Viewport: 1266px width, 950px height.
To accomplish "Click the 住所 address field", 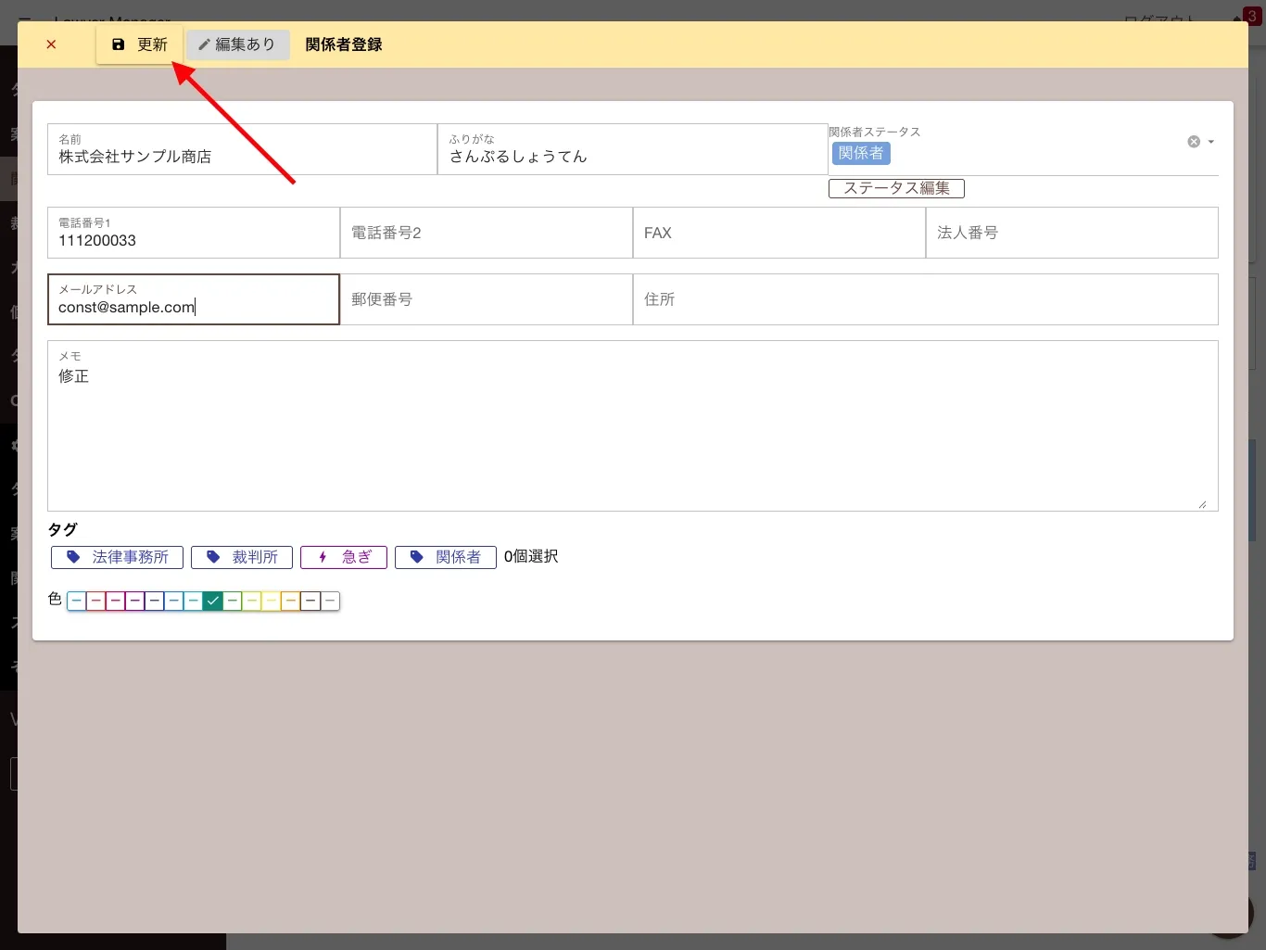I will click(926, 299).
